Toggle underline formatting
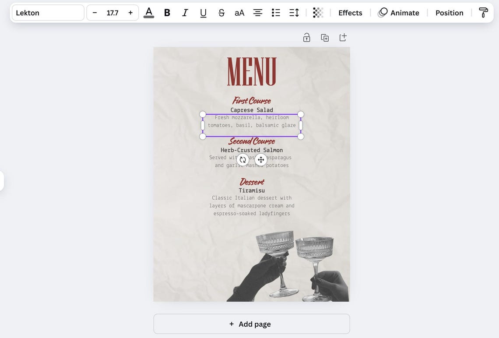499x338 pixels. point(203,12)
